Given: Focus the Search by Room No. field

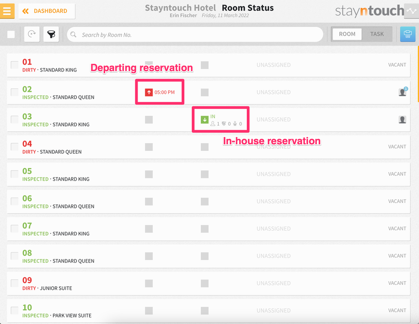Looking at the screenshot, I should point(195,35).
